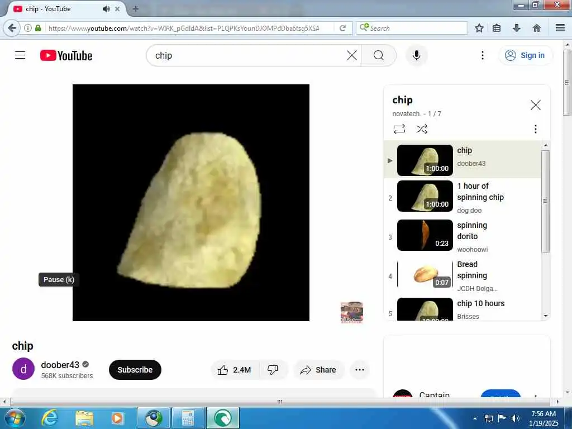Open the browser hamburger menu
572x429 pixels.
click(x=560, y=28)
